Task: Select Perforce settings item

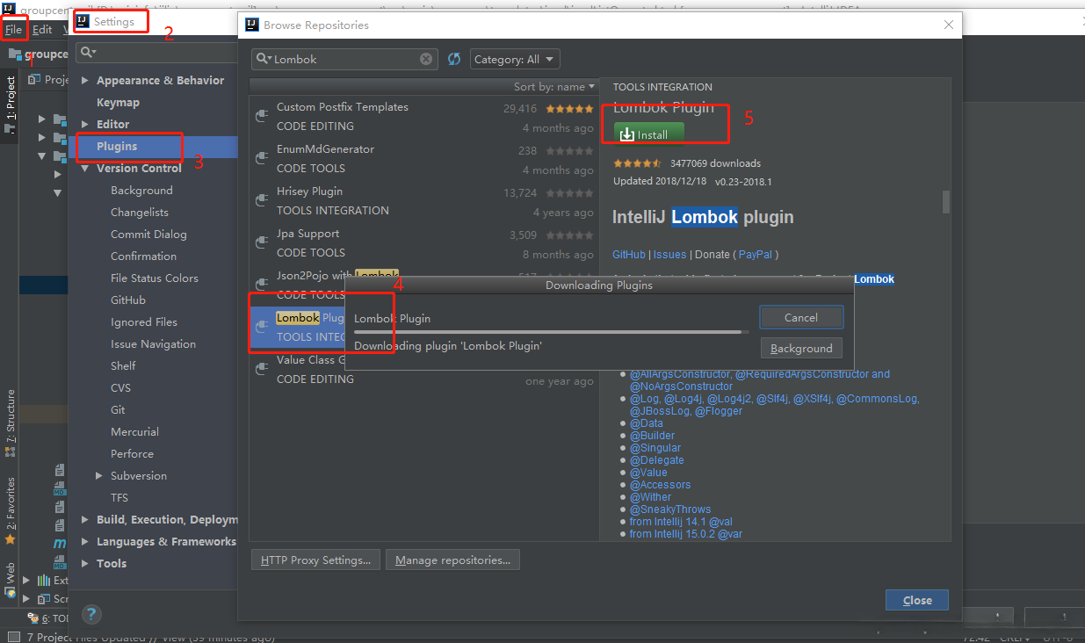Action: pos(132,453)
